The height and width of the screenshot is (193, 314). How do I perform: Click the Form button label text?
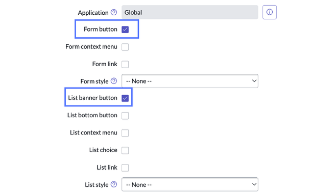pos(101,29)
